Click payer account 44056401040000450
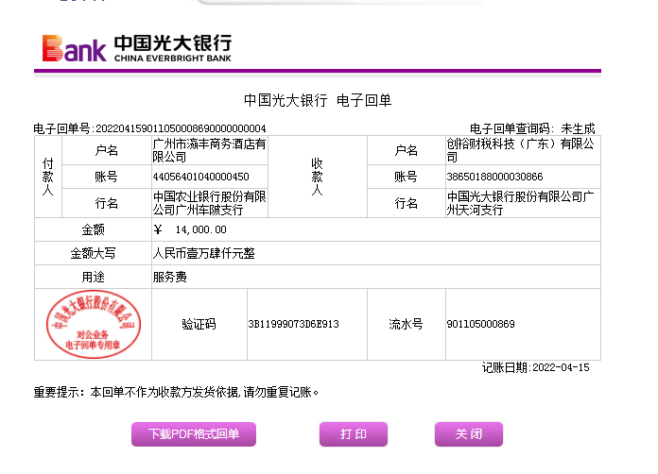The height and width of the screenshot is (474, 658). point(201,177)
